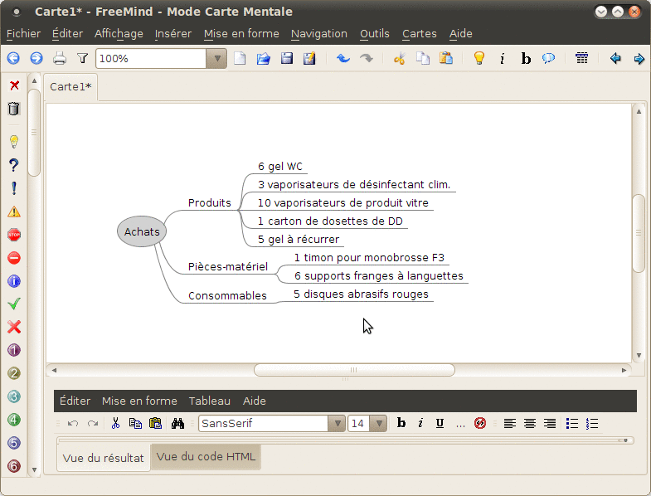
Task: Open the Mise en forme menu in the main menu bar
Action: click(x=241, y=34)
